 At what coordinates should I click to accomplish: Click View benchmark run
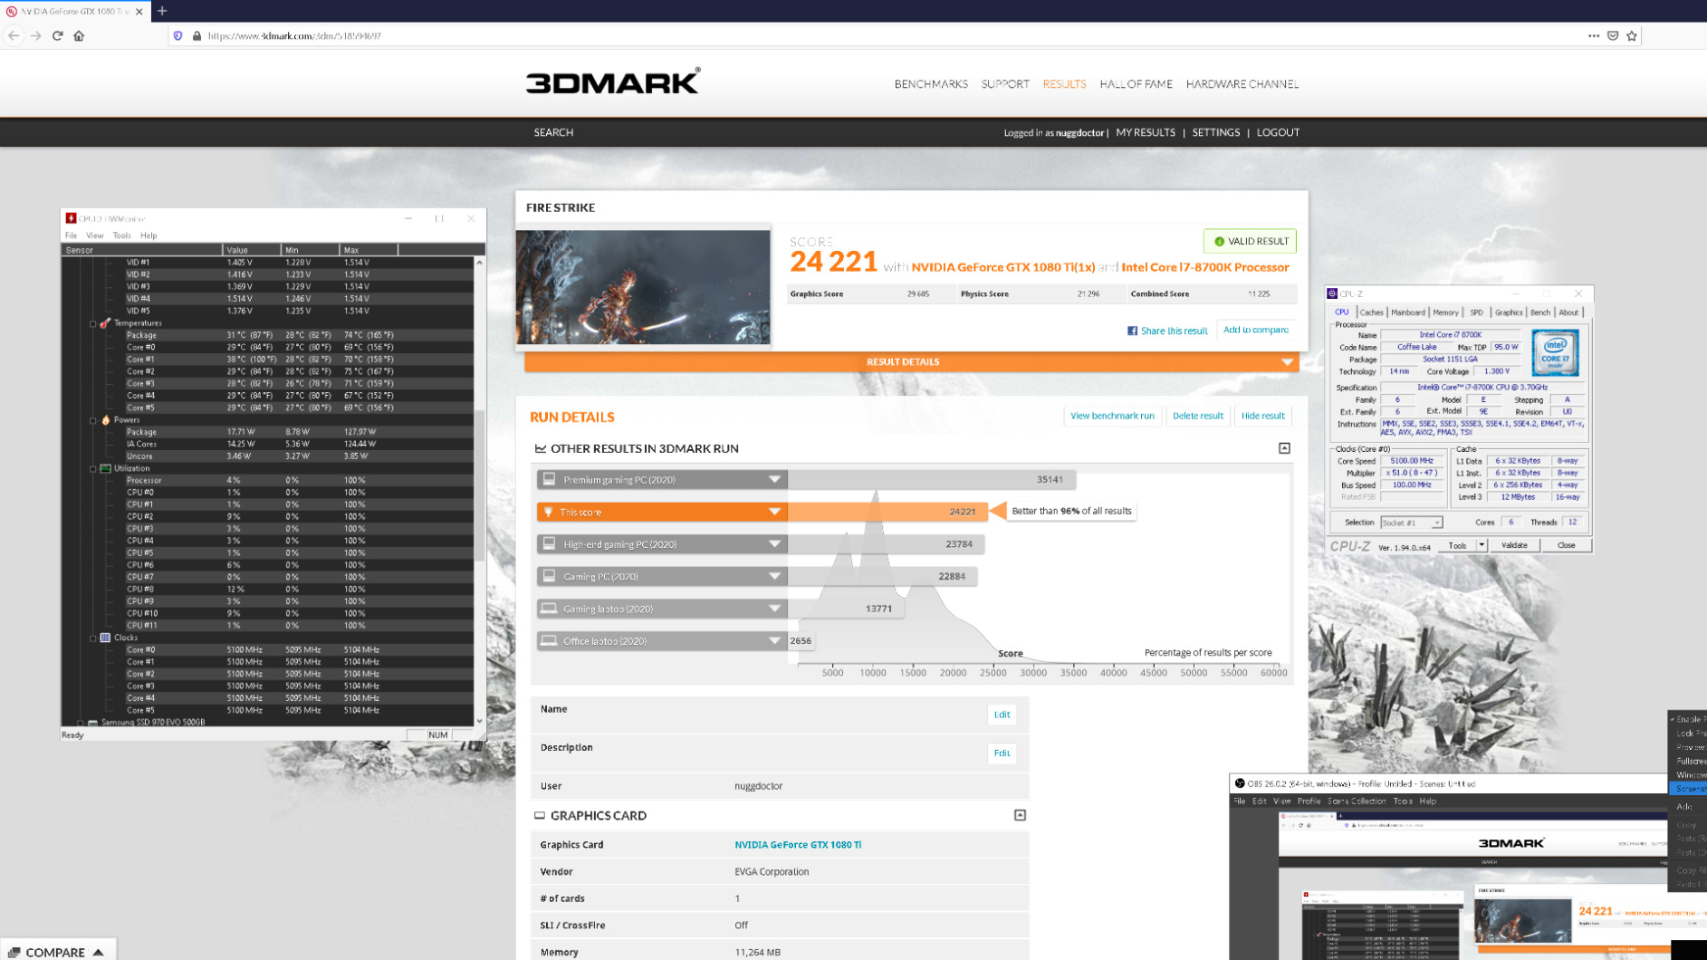pos(1112,416)
